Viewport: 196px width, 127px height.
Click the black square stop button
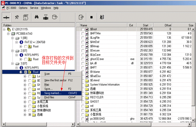tap(92, 17)
